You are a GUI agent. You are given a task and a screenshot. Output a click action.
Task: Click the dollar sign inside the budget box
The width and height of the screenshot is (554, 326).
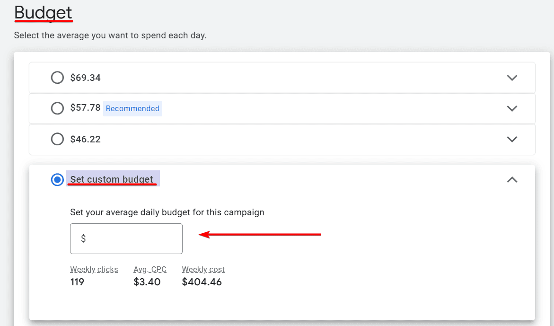83,238
